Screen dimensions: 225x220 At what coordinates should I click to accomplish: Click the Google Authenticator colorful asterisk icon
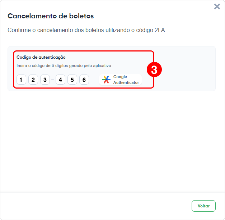[x=106, y=80]
